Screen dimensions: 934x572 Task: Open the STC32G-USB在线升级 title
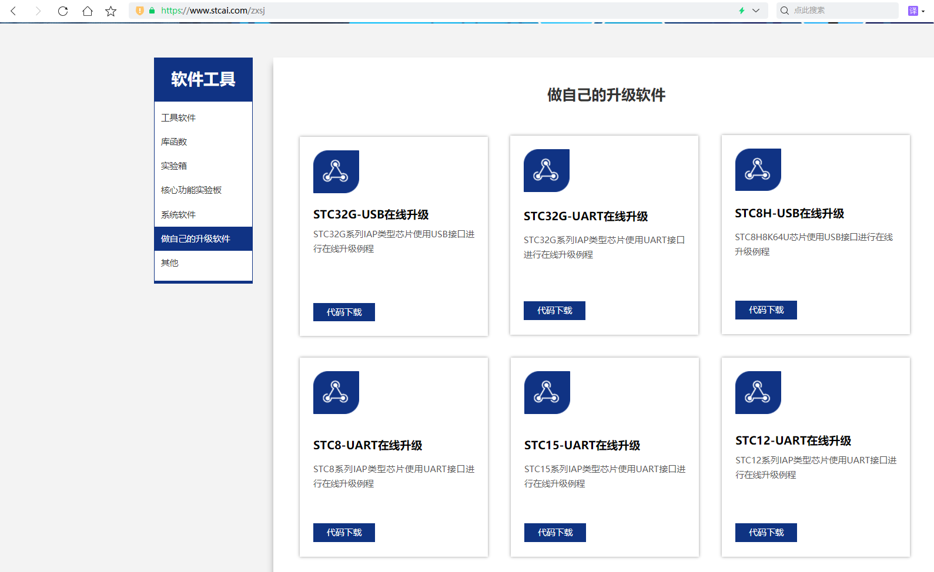pyautogui.click(x=371, y=215)
